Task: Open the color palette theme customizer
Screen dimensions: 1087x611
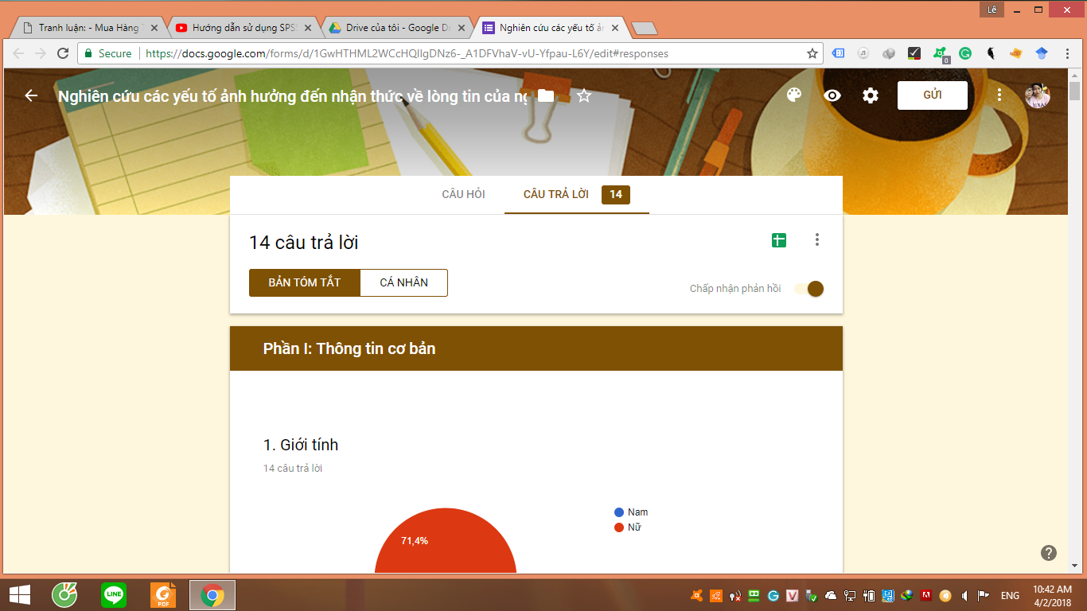Action: tap(793, 95)
